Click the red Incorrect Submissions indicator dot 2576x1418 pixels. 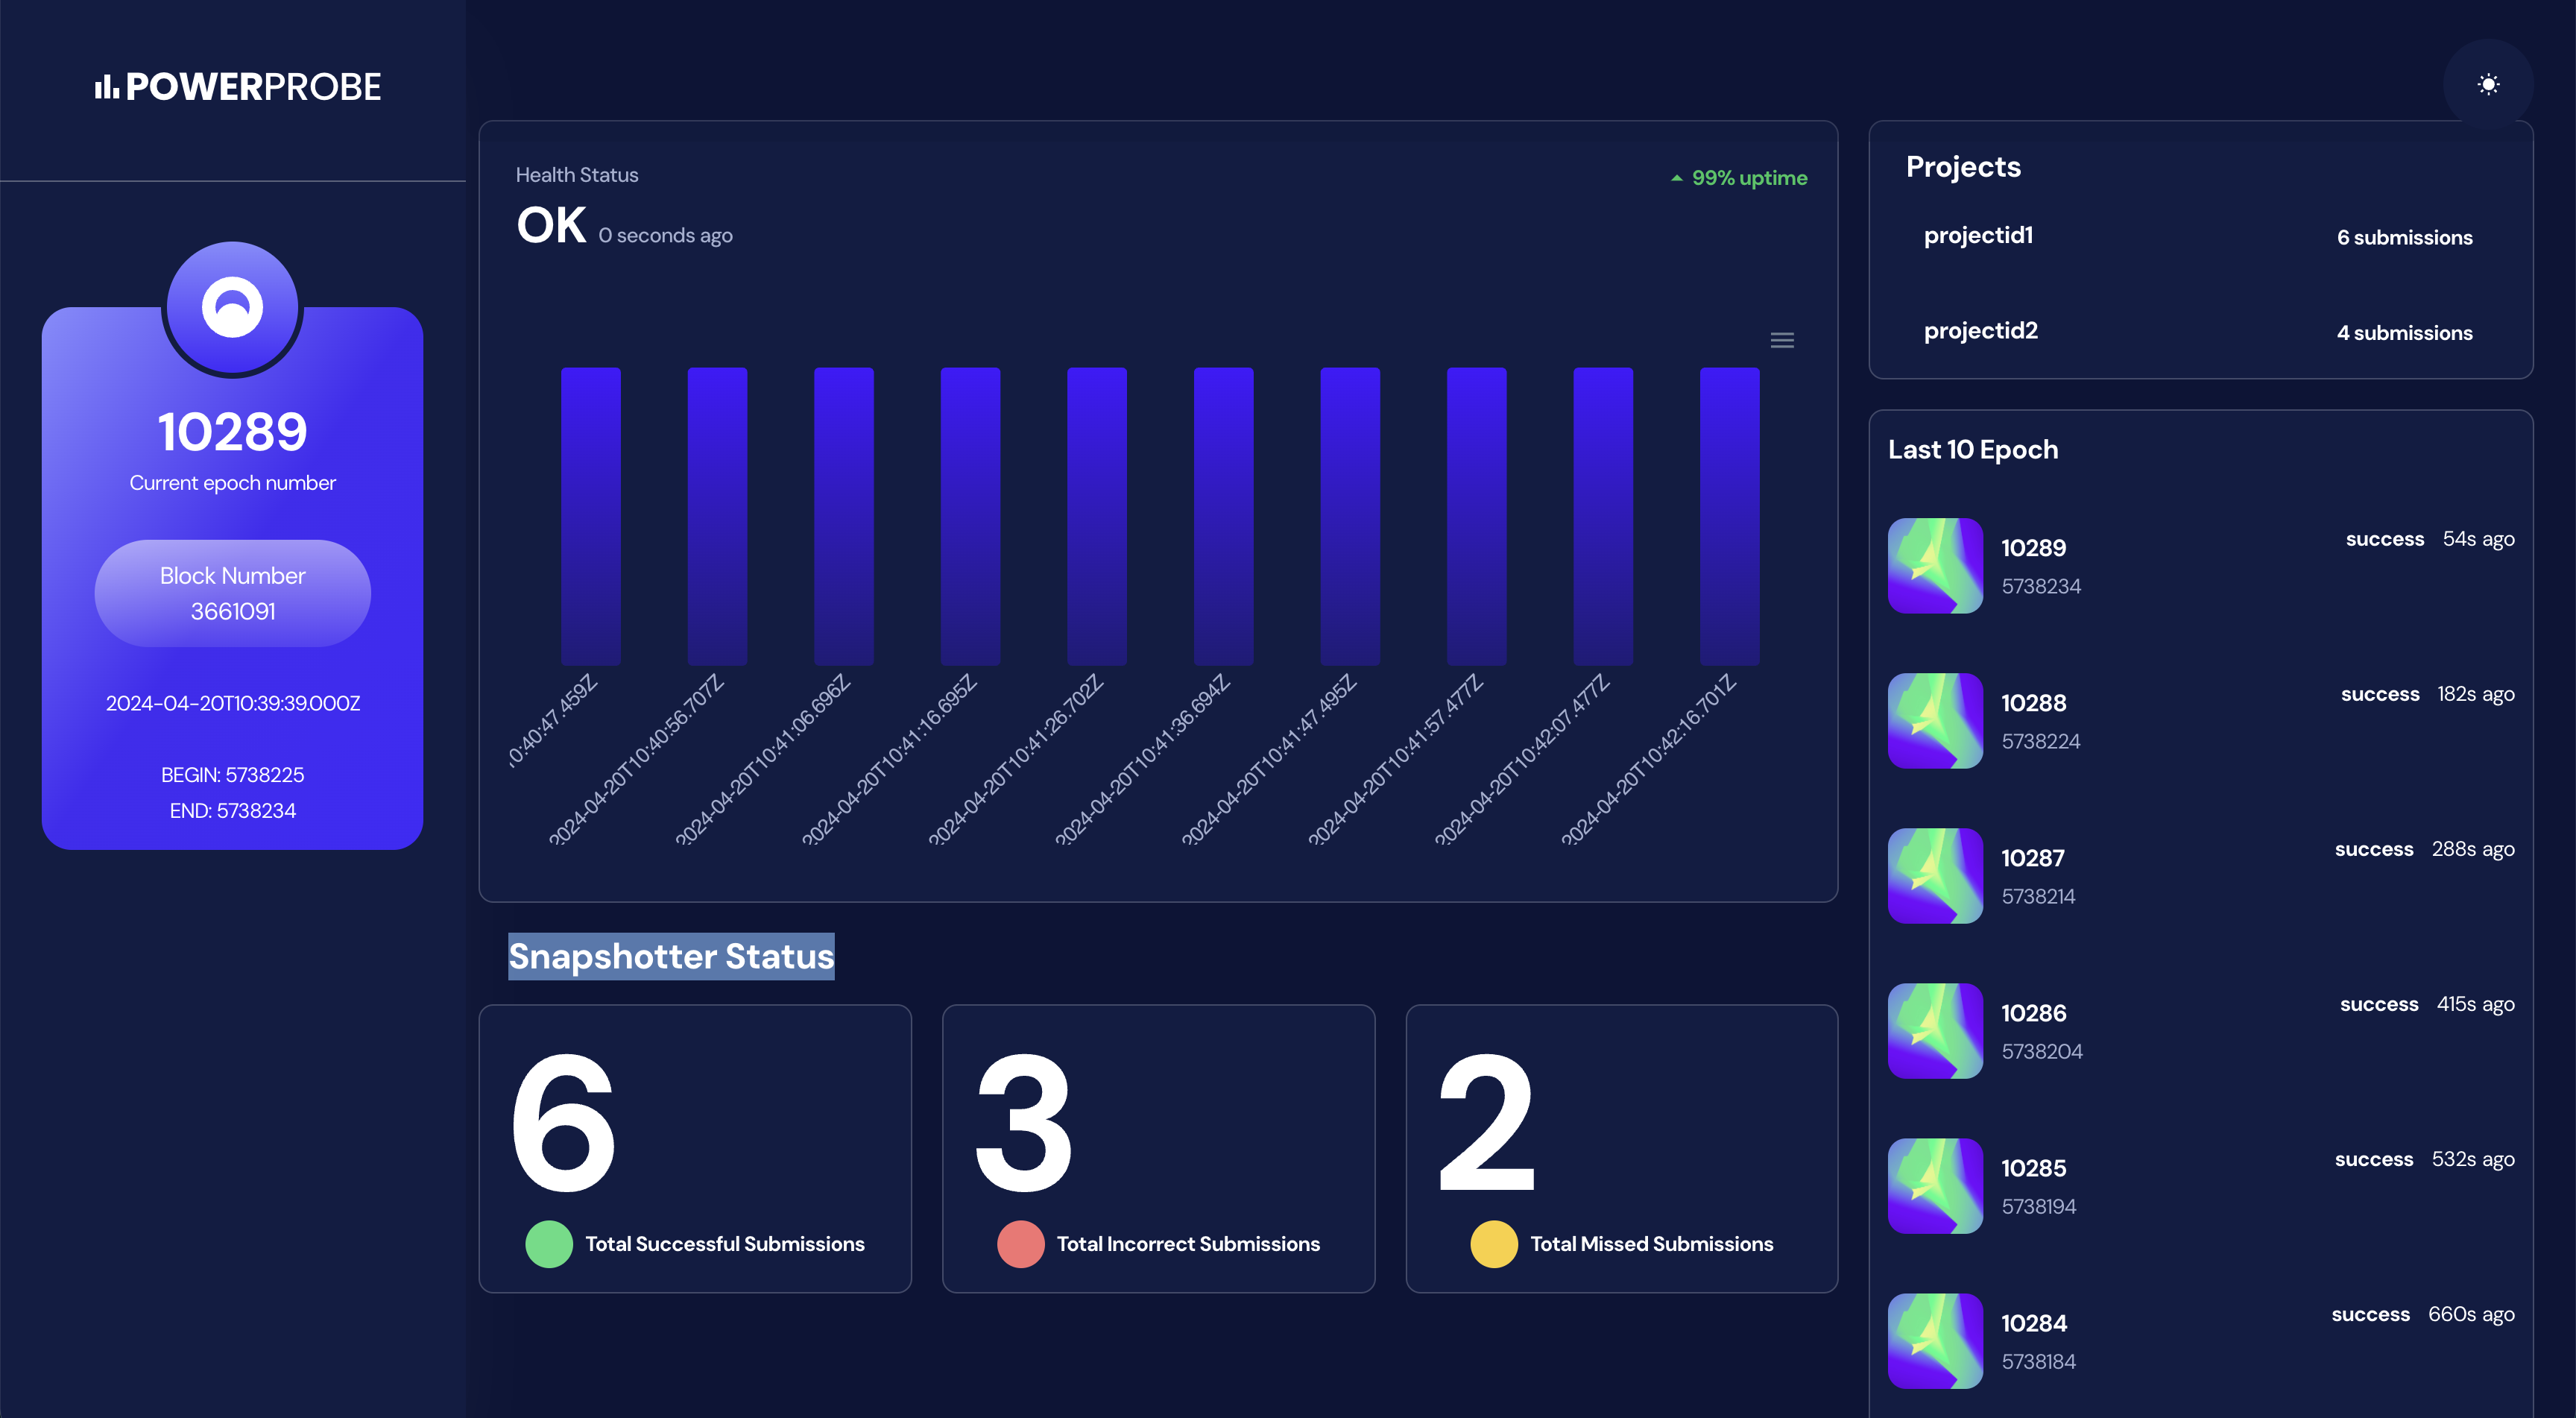(x=1020, y=1243)
